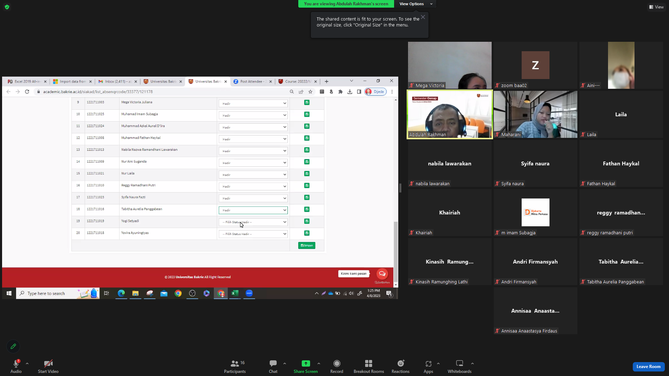Viewport: 669px width, 376px height.
Task: Select Mega Victoria's video thumbnail
Action: click(450, 65)
